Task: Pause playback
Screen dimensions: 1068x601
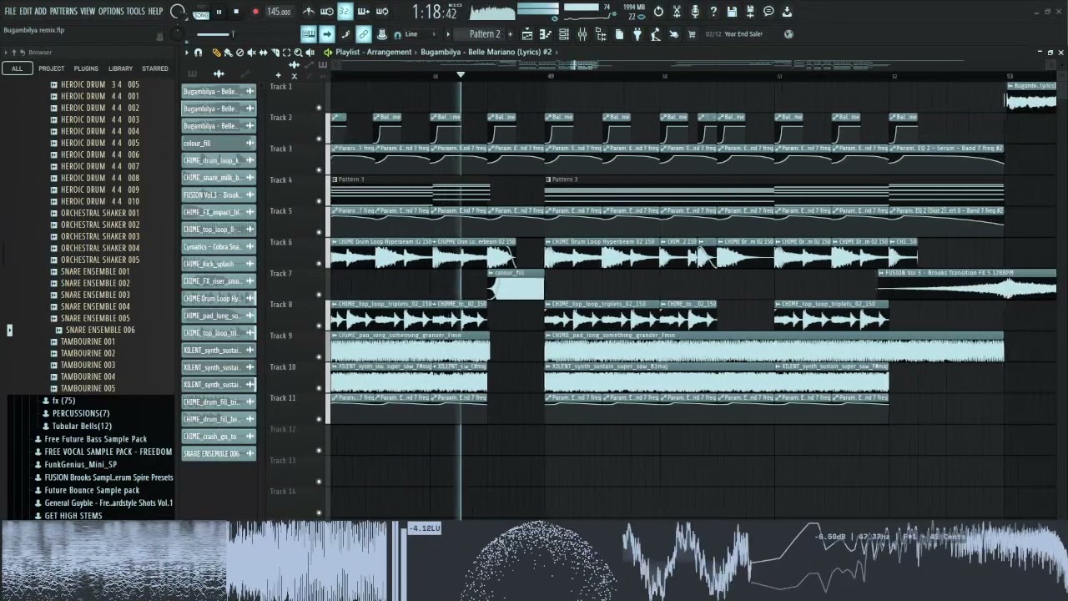Action: [219, 12]
